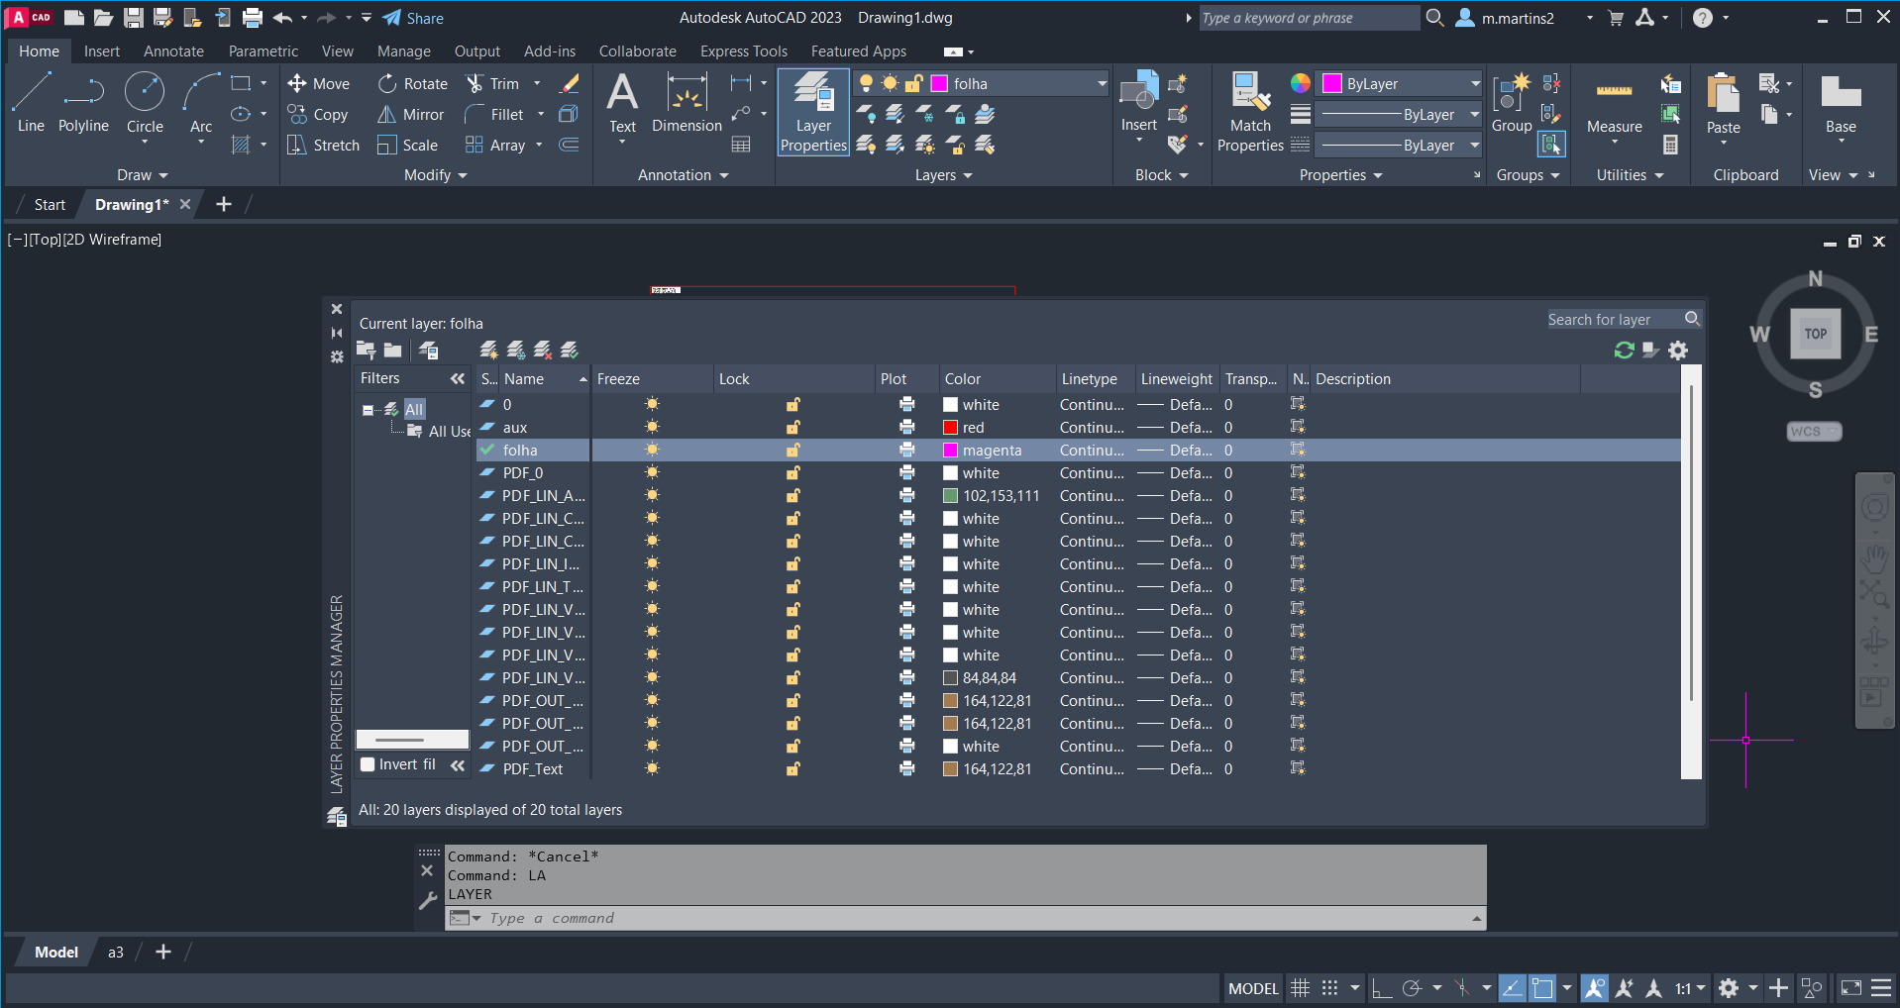Viewport: 1900px width, 1008px height.
Task: Click the layer manager settings gear icon
Action: pyautogui.click(x=1677, y=351)
